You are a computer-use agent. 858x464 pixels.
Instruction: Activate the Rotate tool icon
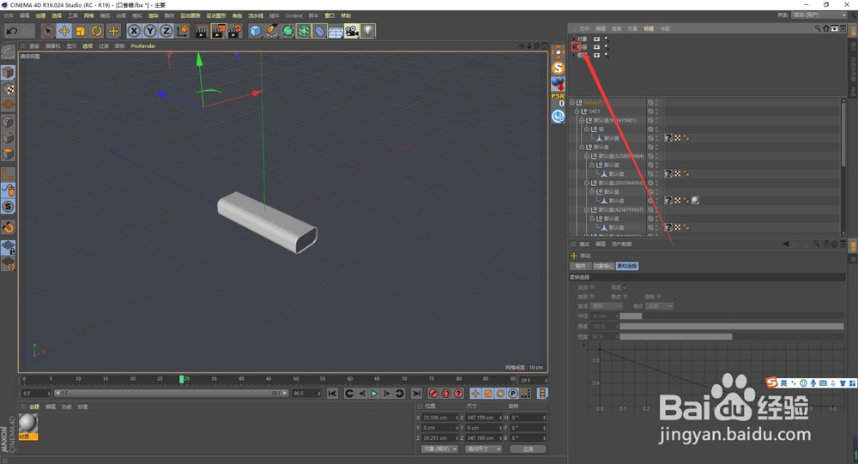click(97, 31)
